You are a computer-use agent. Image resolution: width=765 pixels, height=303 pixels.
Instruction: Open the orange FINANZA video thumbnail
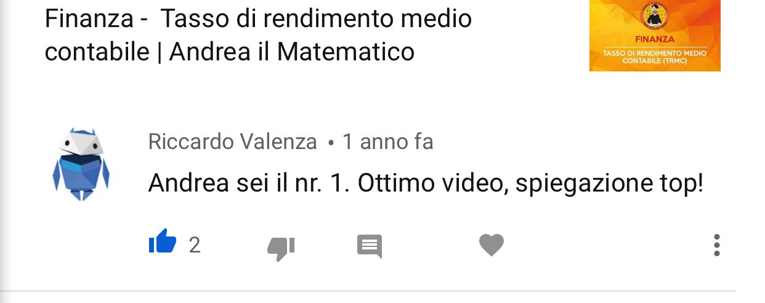[x=655, y=35]
